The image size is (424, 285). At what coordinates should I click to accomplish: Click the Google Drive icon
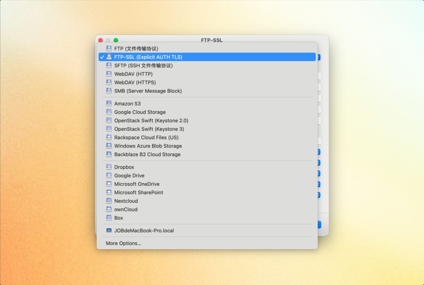pyautogui.click(x=109, y=175)
